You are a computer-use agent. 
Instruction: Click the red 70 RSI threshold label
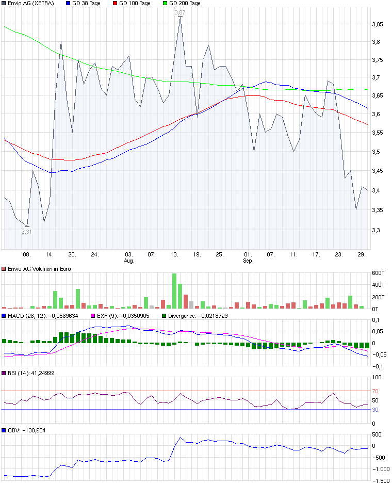376,391
